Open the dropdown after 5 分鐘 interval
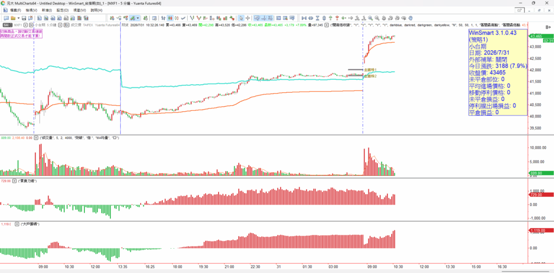 pyautogui.click(x=61, y=25)
